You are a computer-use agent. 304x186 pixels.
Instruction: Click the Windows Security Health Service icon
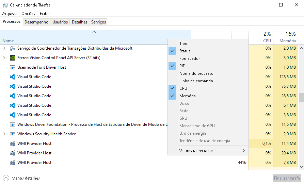[x=13, y=134]
